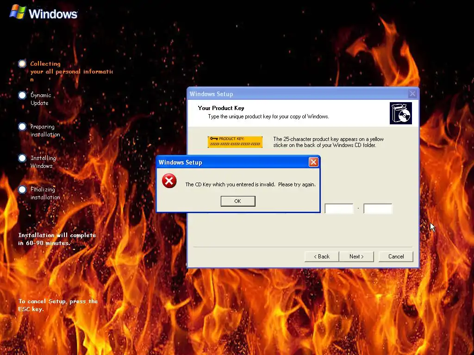Click the blue Windows Setup error title bar
The width and height of the screenshot is (474, 355).
(238, 162)
